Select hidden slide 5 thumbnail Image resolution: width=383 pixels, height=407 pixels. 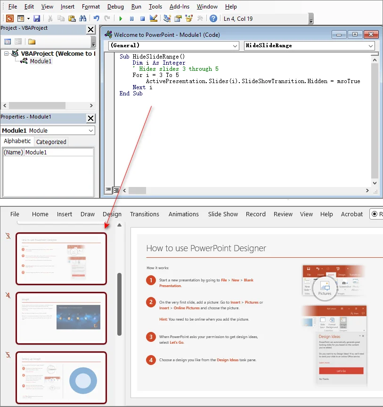coord(61,378)
